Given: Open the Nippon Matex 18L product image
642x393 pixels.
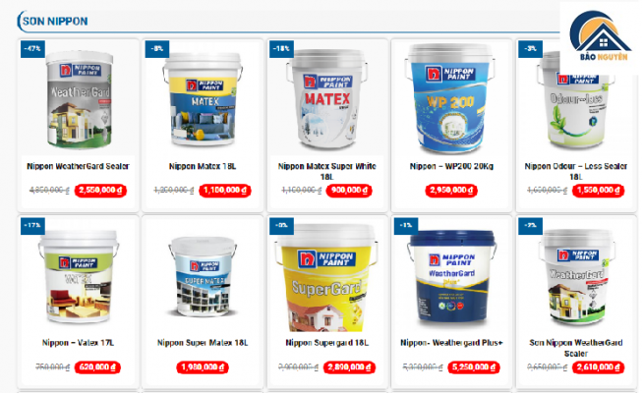Looking at the screenshot, I should (204, 99).
